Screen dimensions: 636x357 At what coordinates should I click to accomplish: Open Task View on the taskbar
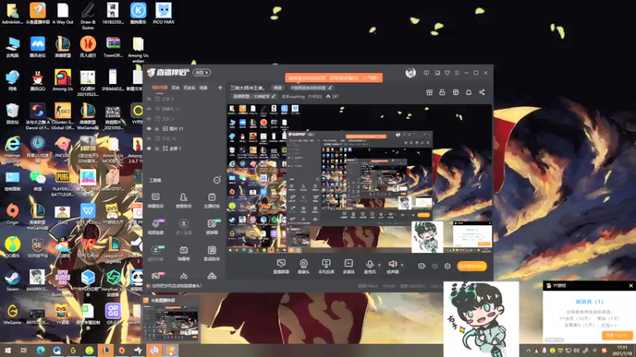(x=24, y=350)
